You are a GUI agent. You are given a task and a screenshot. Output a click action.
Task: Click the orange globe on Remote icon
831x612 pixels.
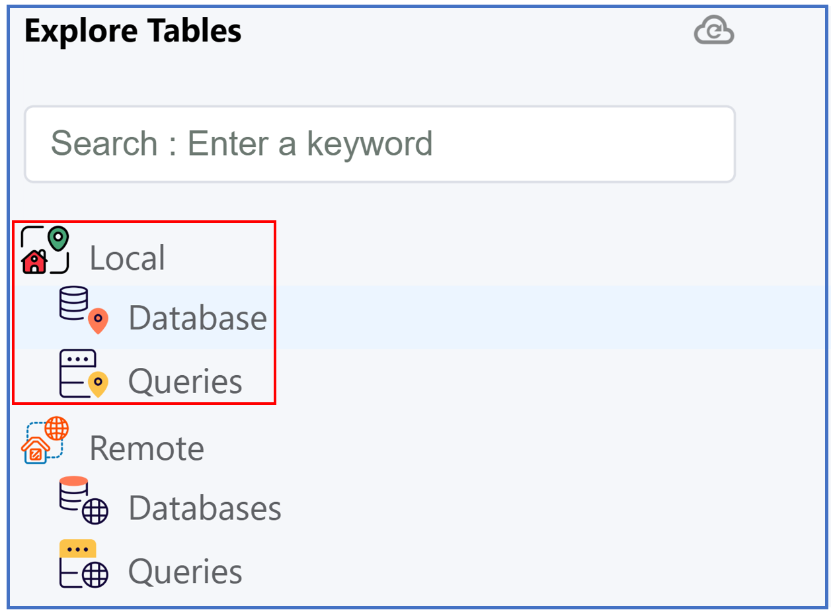click(56, 429)
